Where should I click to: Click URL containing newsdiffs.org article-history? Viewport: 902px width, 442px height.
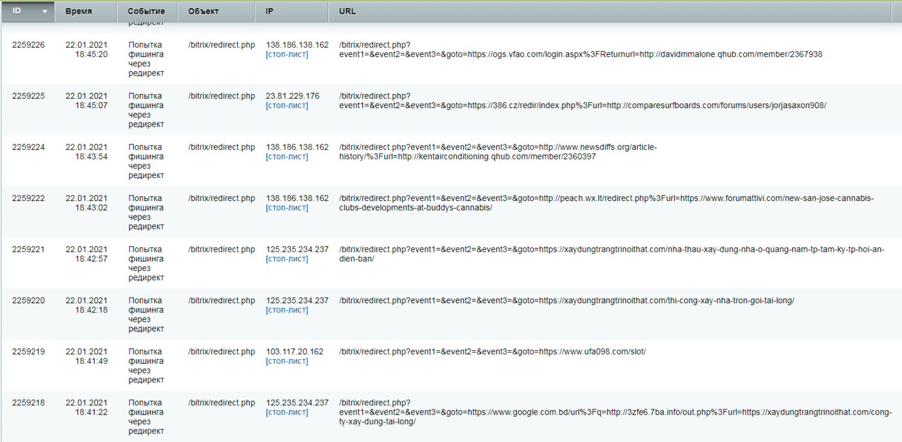pyautogui.click(x=498, y=152)
